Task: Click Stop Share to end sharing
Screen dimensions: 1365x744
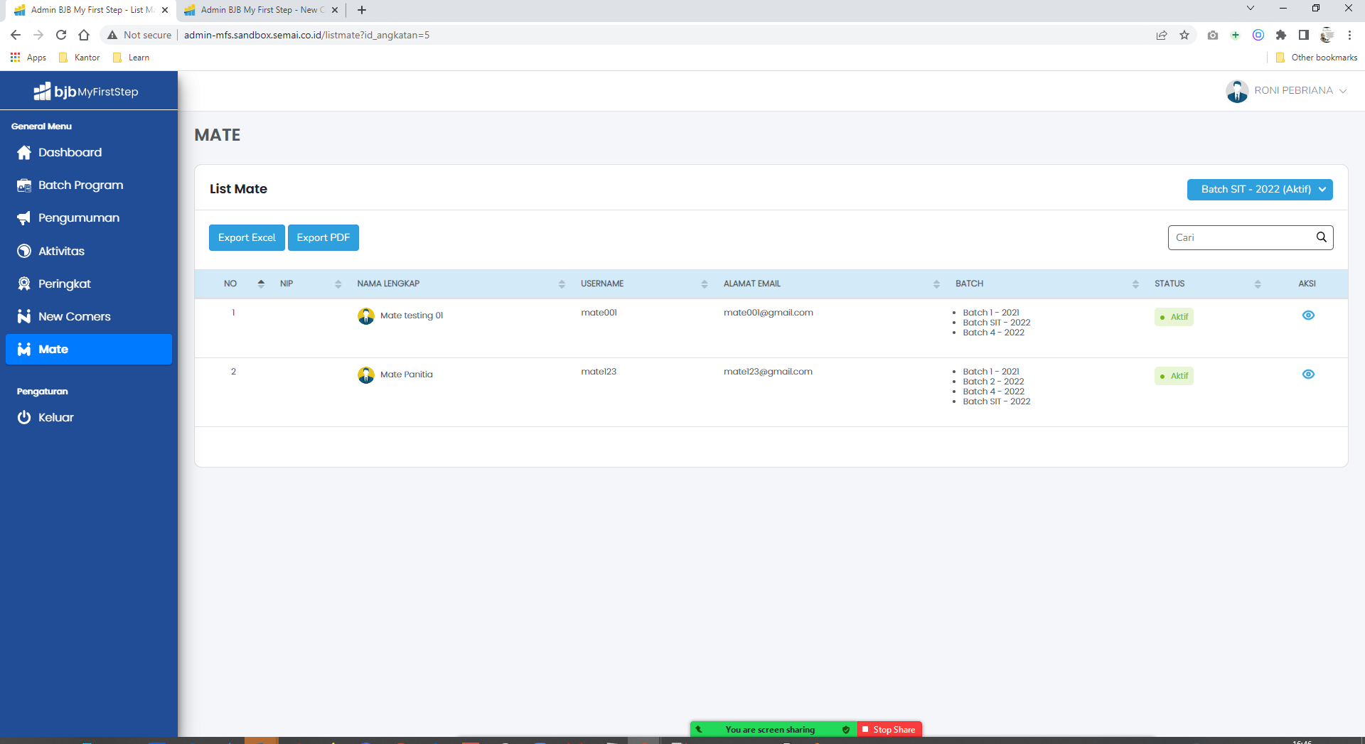Action: pos(889,730)
